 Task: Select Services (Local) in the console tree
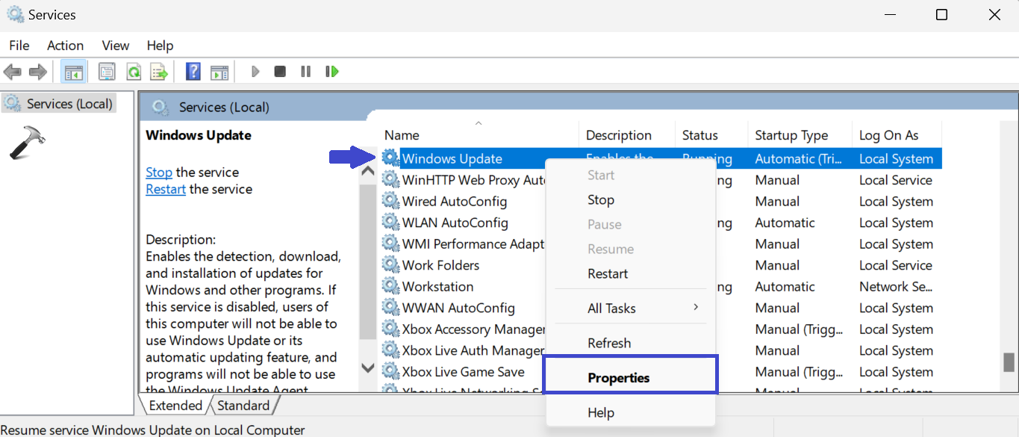pos(69,104)
